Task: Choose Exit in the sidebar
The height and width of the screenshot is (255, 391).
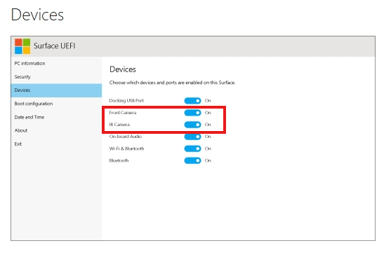Action: pyautogui.click(x=56, y=144)
